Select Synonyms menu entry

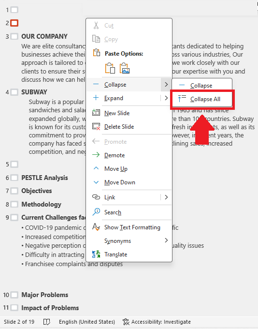point(129,240)
